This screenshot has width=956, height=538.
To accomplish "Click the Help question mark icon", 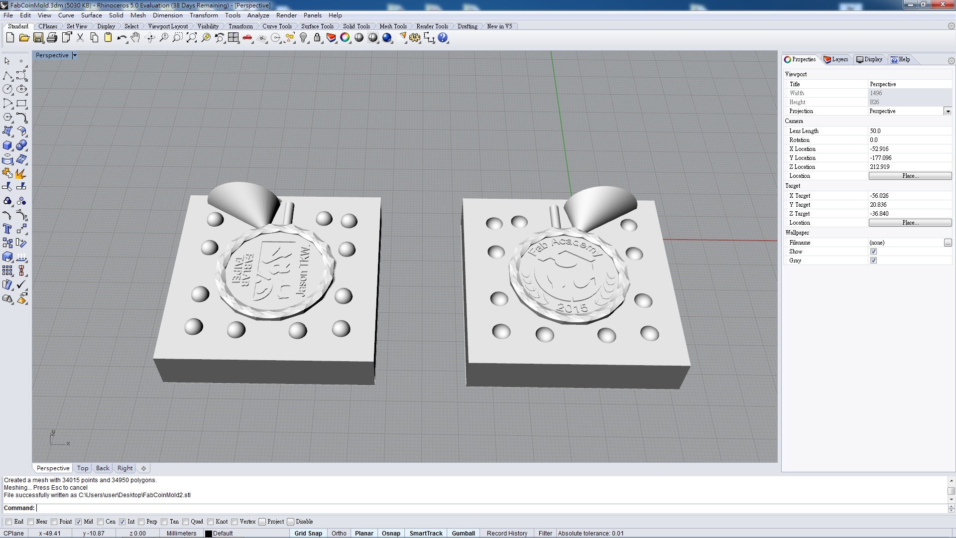I will click(443, 38).
